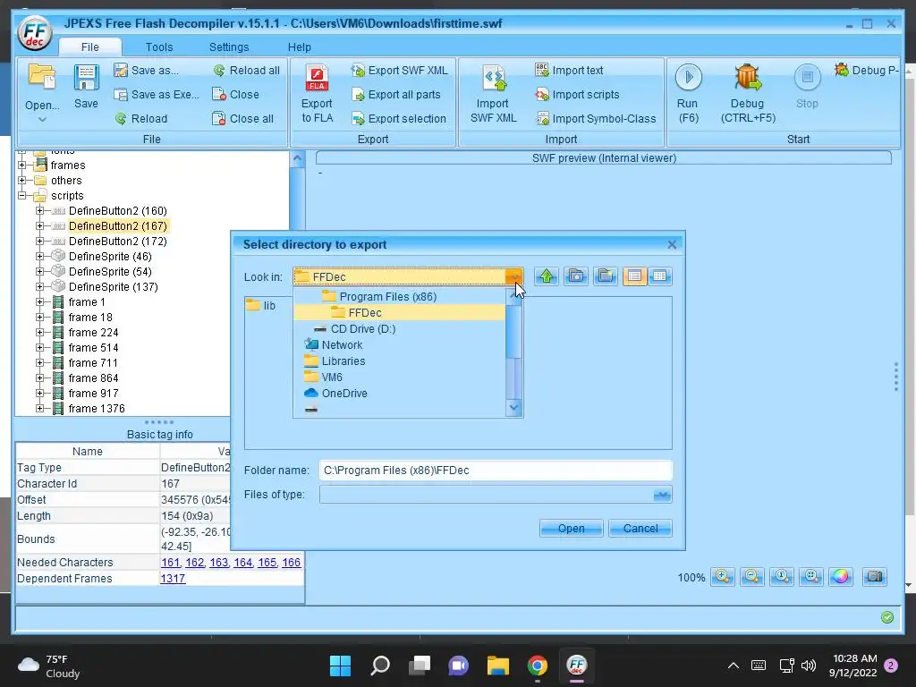Viewport: 916px width, 687px height.
Task: Click the Open button in dialog
Action: pos(571,528)
